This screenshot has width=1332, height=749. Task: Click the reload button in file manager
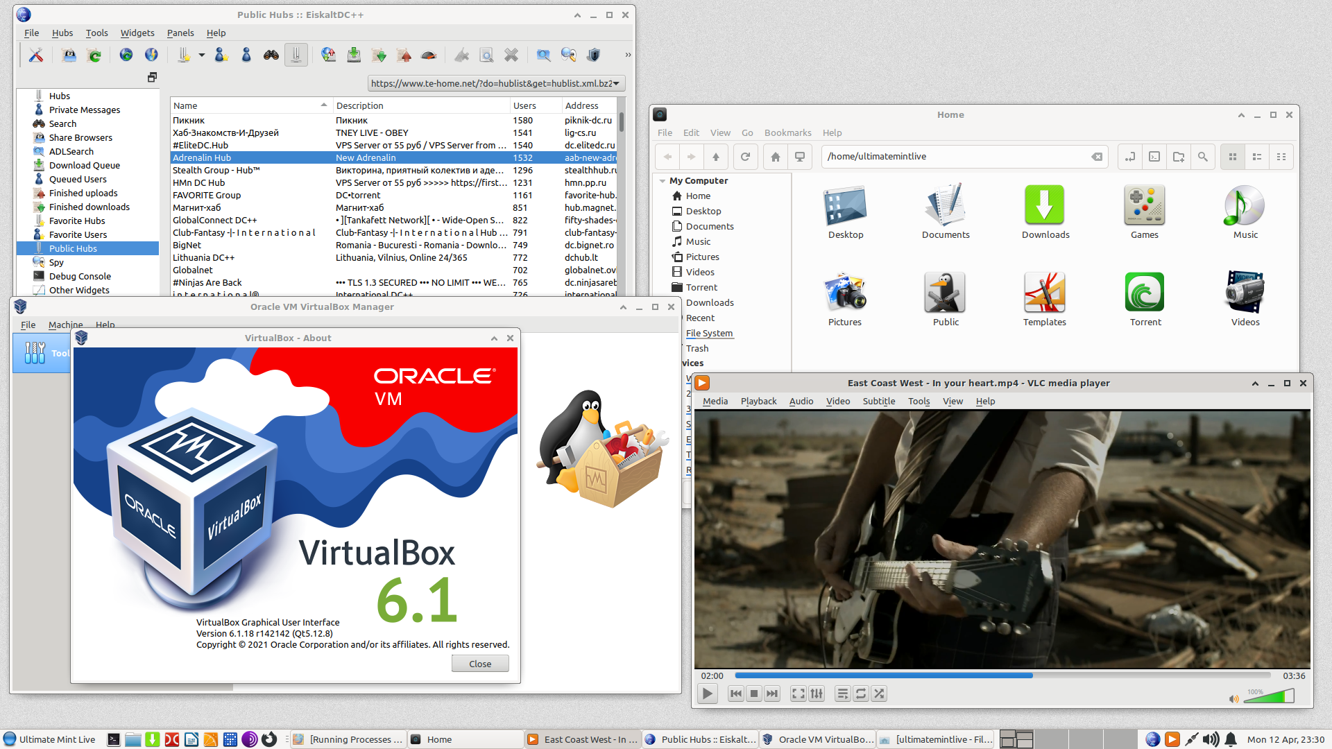tap(745, 157)
